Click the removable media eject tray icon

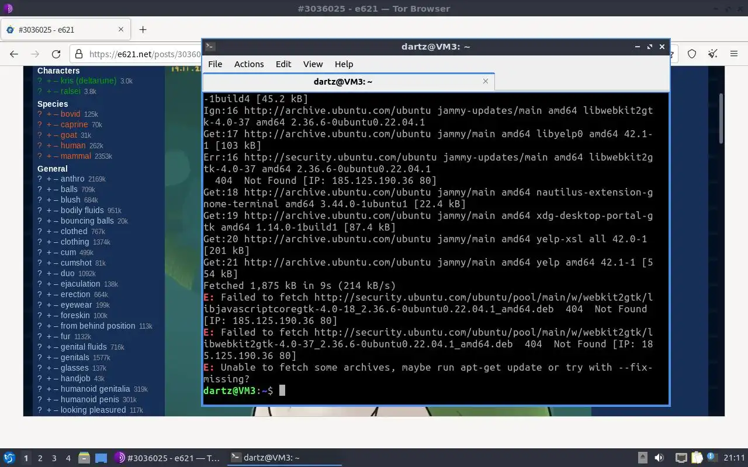(642, 458)
